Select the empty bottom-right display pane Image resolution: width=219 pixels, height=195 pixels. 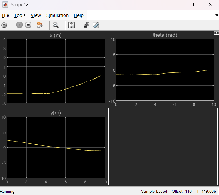click(x=163, y=146)
